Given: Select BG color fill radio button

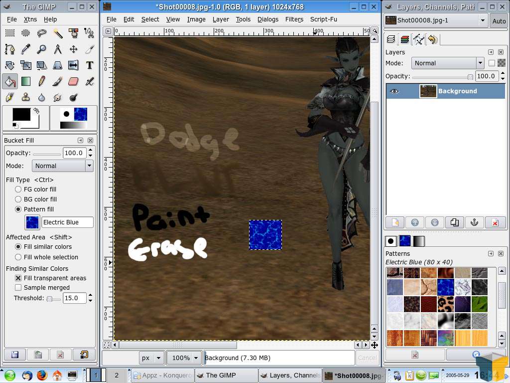Looking at the screenshot, I should point(18,199).
